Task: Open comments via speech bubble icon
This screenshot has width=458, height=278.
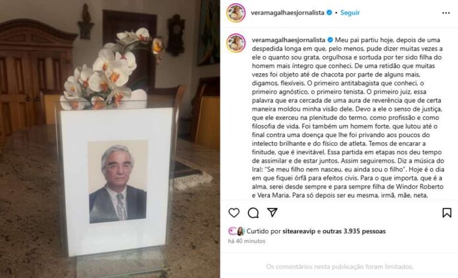Action: point(253,213)
